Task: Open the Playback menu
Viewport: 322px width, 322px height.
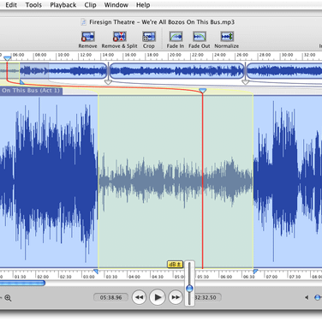Action: coord(63,5)
